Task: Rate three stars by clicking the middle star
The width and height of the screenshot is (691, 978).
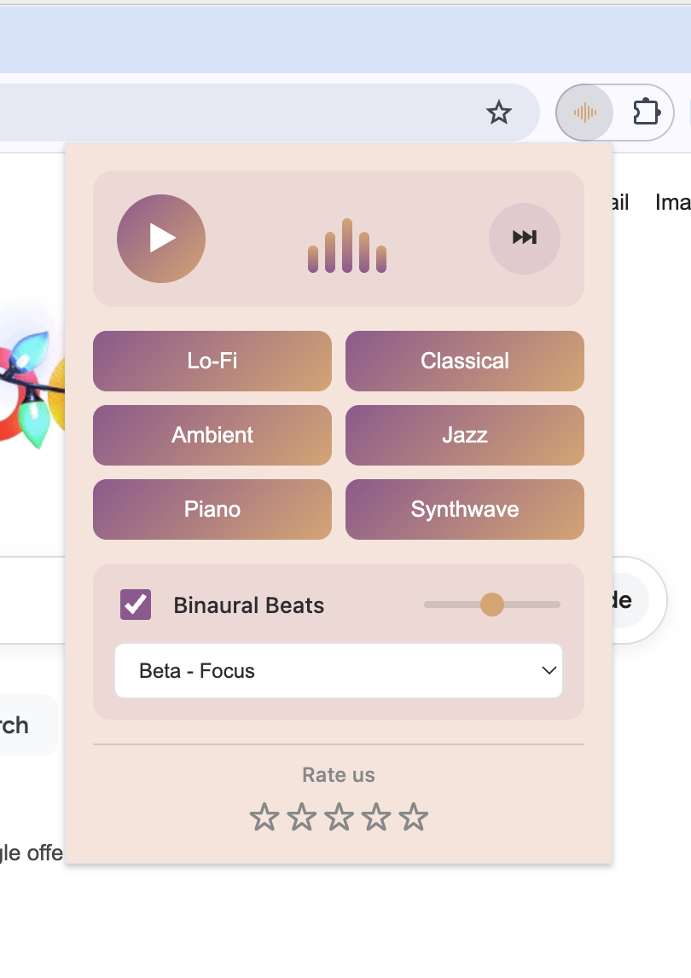Action: point(339,817)
